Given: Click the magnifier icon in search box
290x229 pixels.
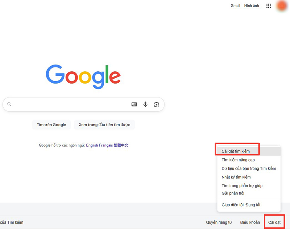Looking at the screenshot, I should point(9,104).
